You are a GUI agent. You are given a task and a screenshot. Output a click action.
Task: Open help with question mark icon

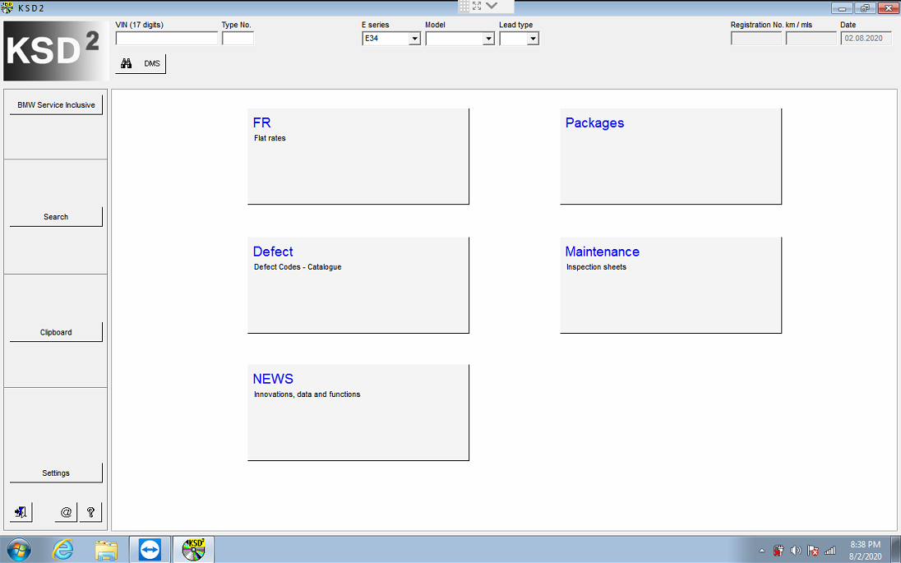tap(90, 512)
